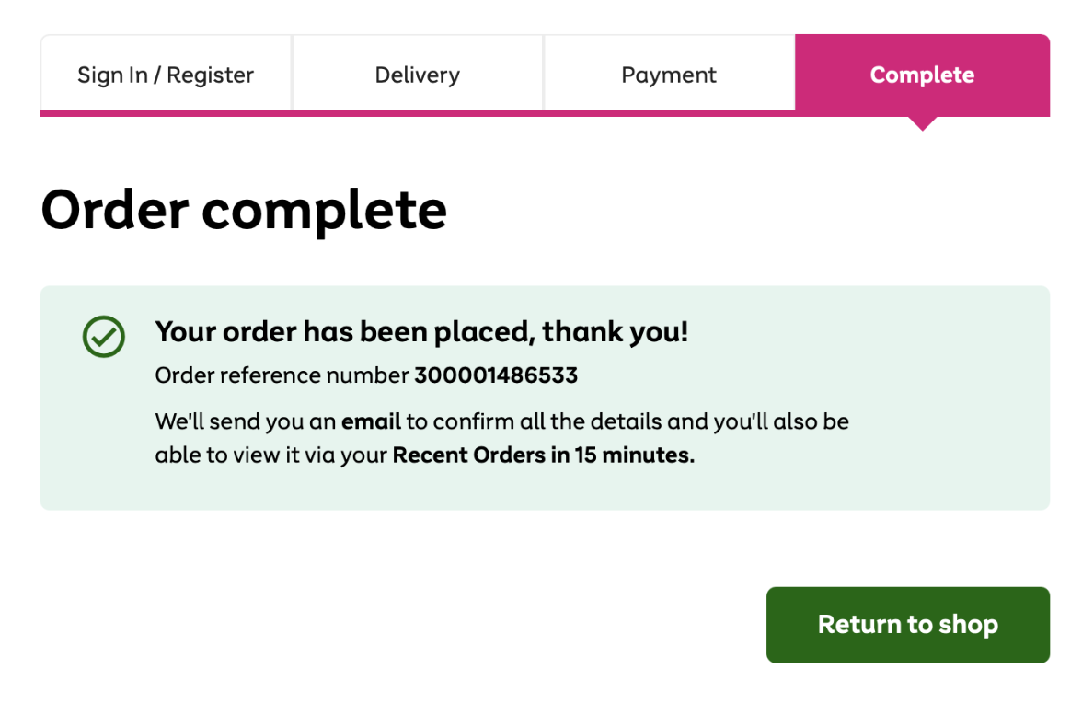This screenshot has width=1082, height=703.
Task: Select the highlighted Complete tab
Action: coord(922,75)
